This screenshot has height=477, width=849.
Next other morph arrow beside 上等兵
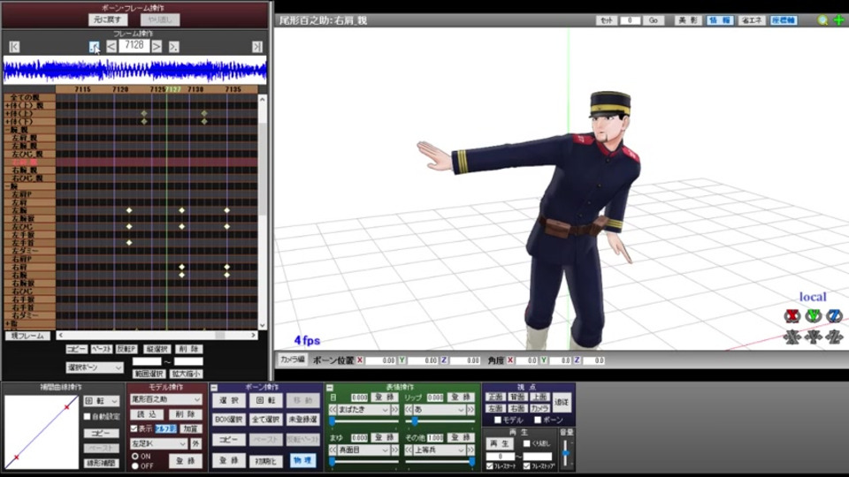point(470,450)
